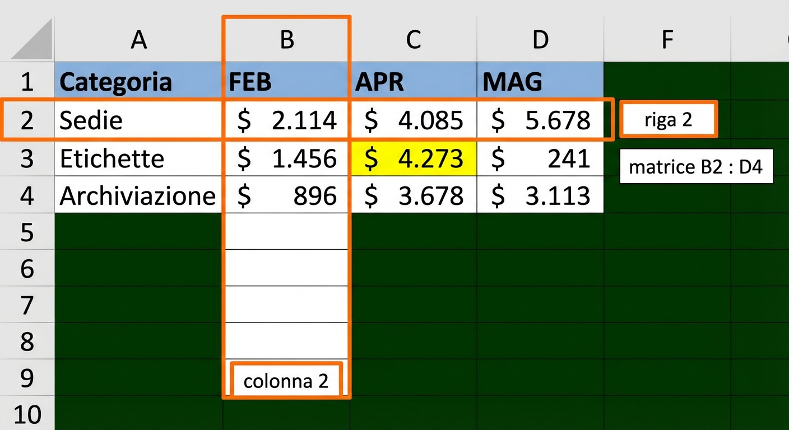Click the matrice B2:D4 label
This screenshot has width=789, height=430.
click(x=696, y=166)
